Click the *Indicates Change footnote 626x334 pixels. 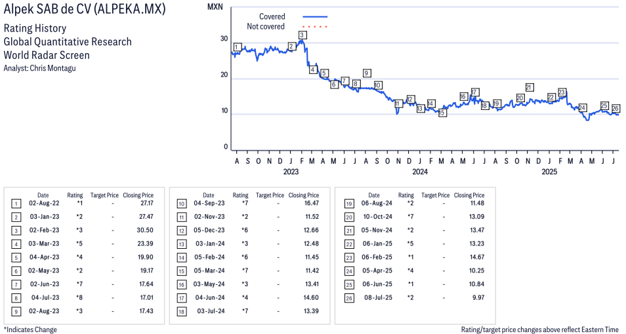click(x=30, y=329)
